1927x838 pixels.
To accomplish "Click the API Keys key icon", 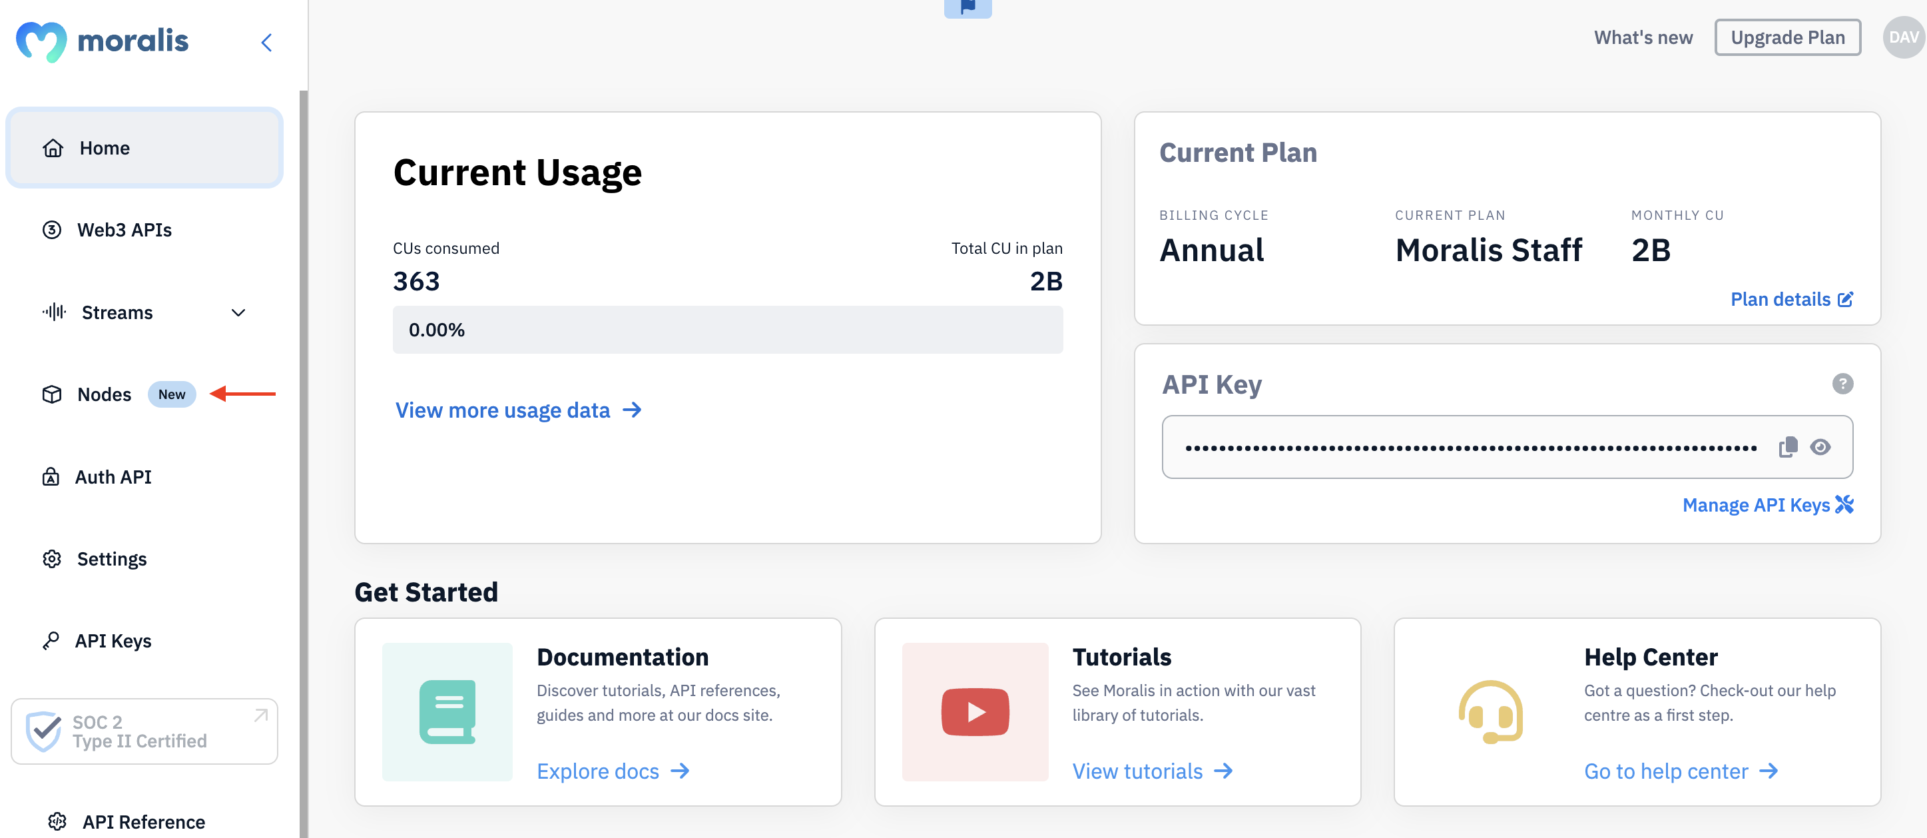I will (51, 640).
